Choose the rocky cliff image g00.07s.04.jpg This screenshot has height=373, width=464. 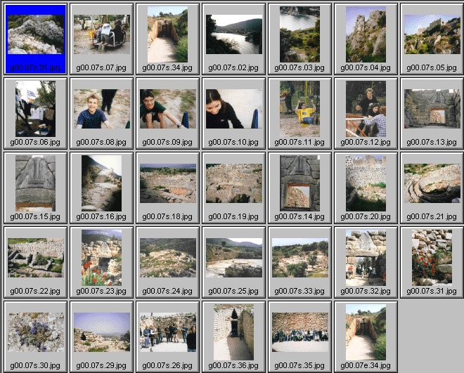(366, 35)
